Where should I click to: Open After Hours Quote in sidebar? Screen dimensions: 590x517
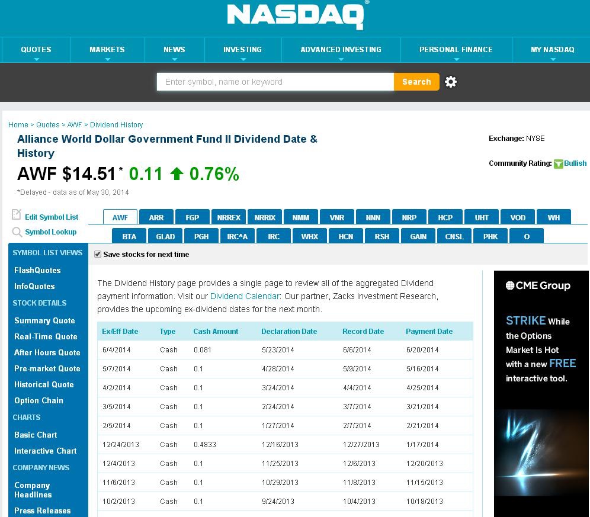[x=47, y=352]
